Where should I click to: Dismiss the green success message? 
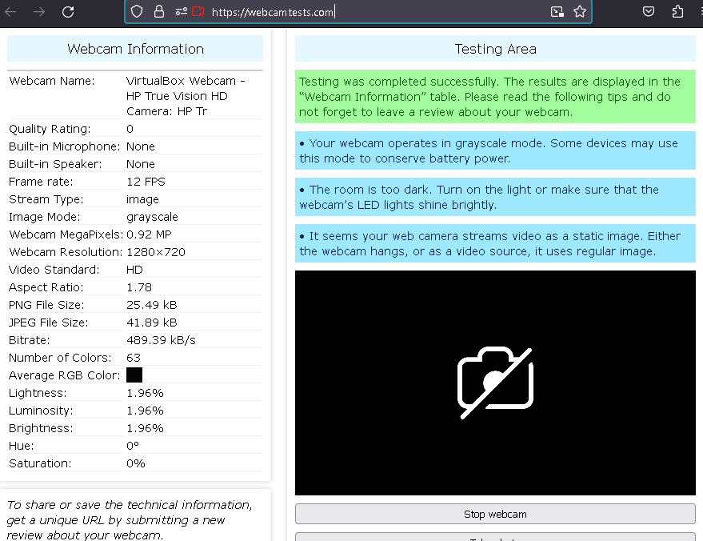(495, 97)
